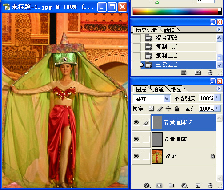
Task: Click the document icon in title bar
Action: pyautogui.click(x=6, y=7)
